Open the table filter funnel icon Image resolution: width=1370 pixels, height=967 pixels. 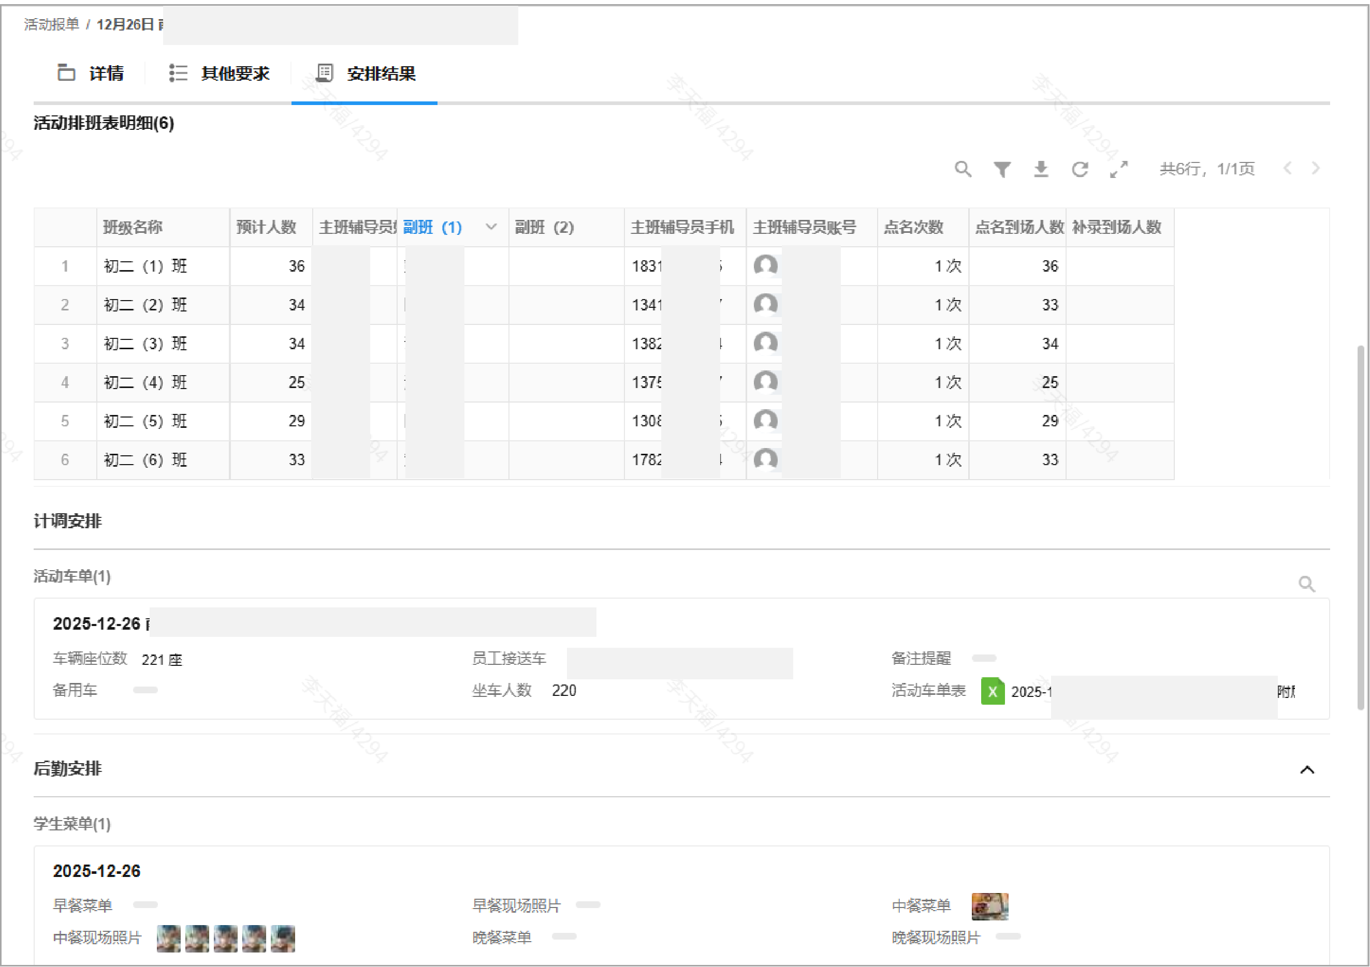tap(1002, 169)
